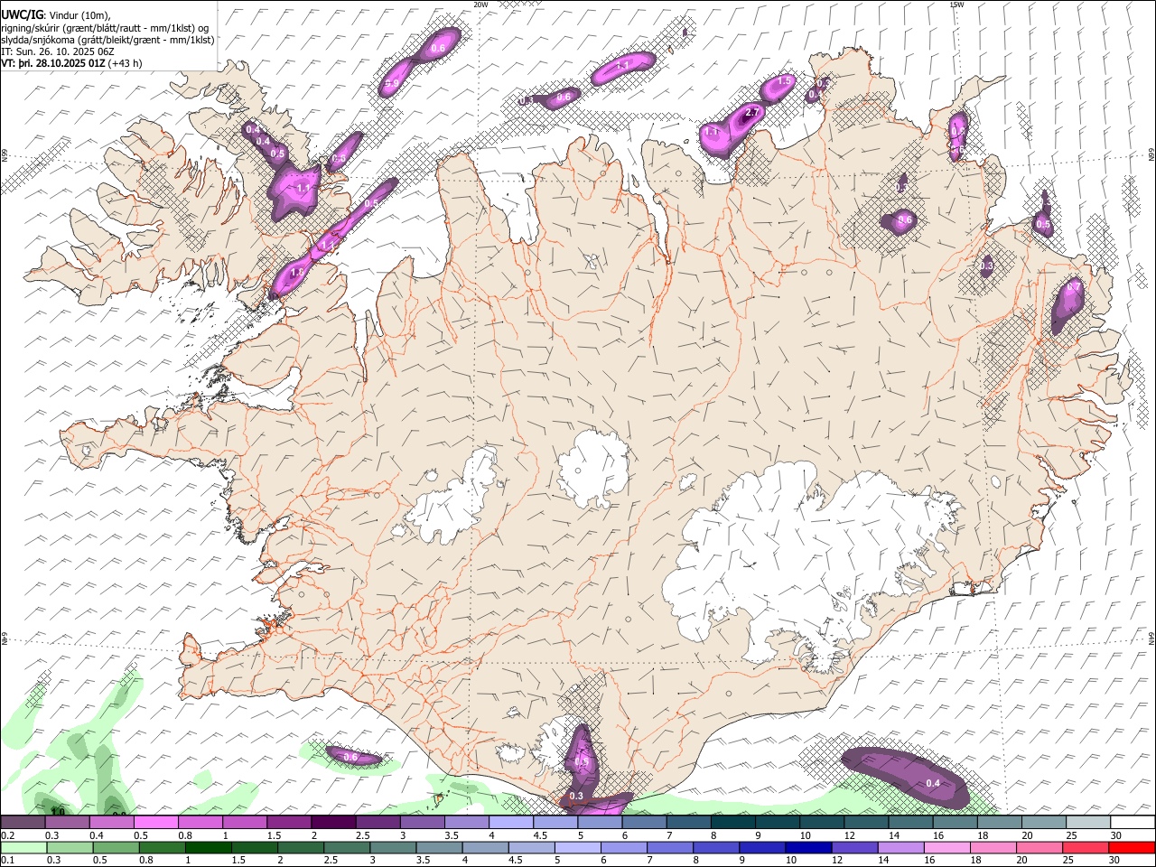Pick the rain legend swatch between 0.1 and 0.3
Viewport: 1156px width, 867px height.
click(x=23, y=847)
